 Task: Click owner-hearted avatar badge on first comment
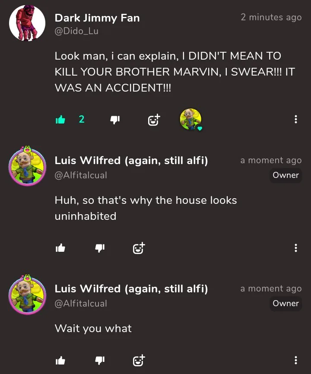click(191, 120)
